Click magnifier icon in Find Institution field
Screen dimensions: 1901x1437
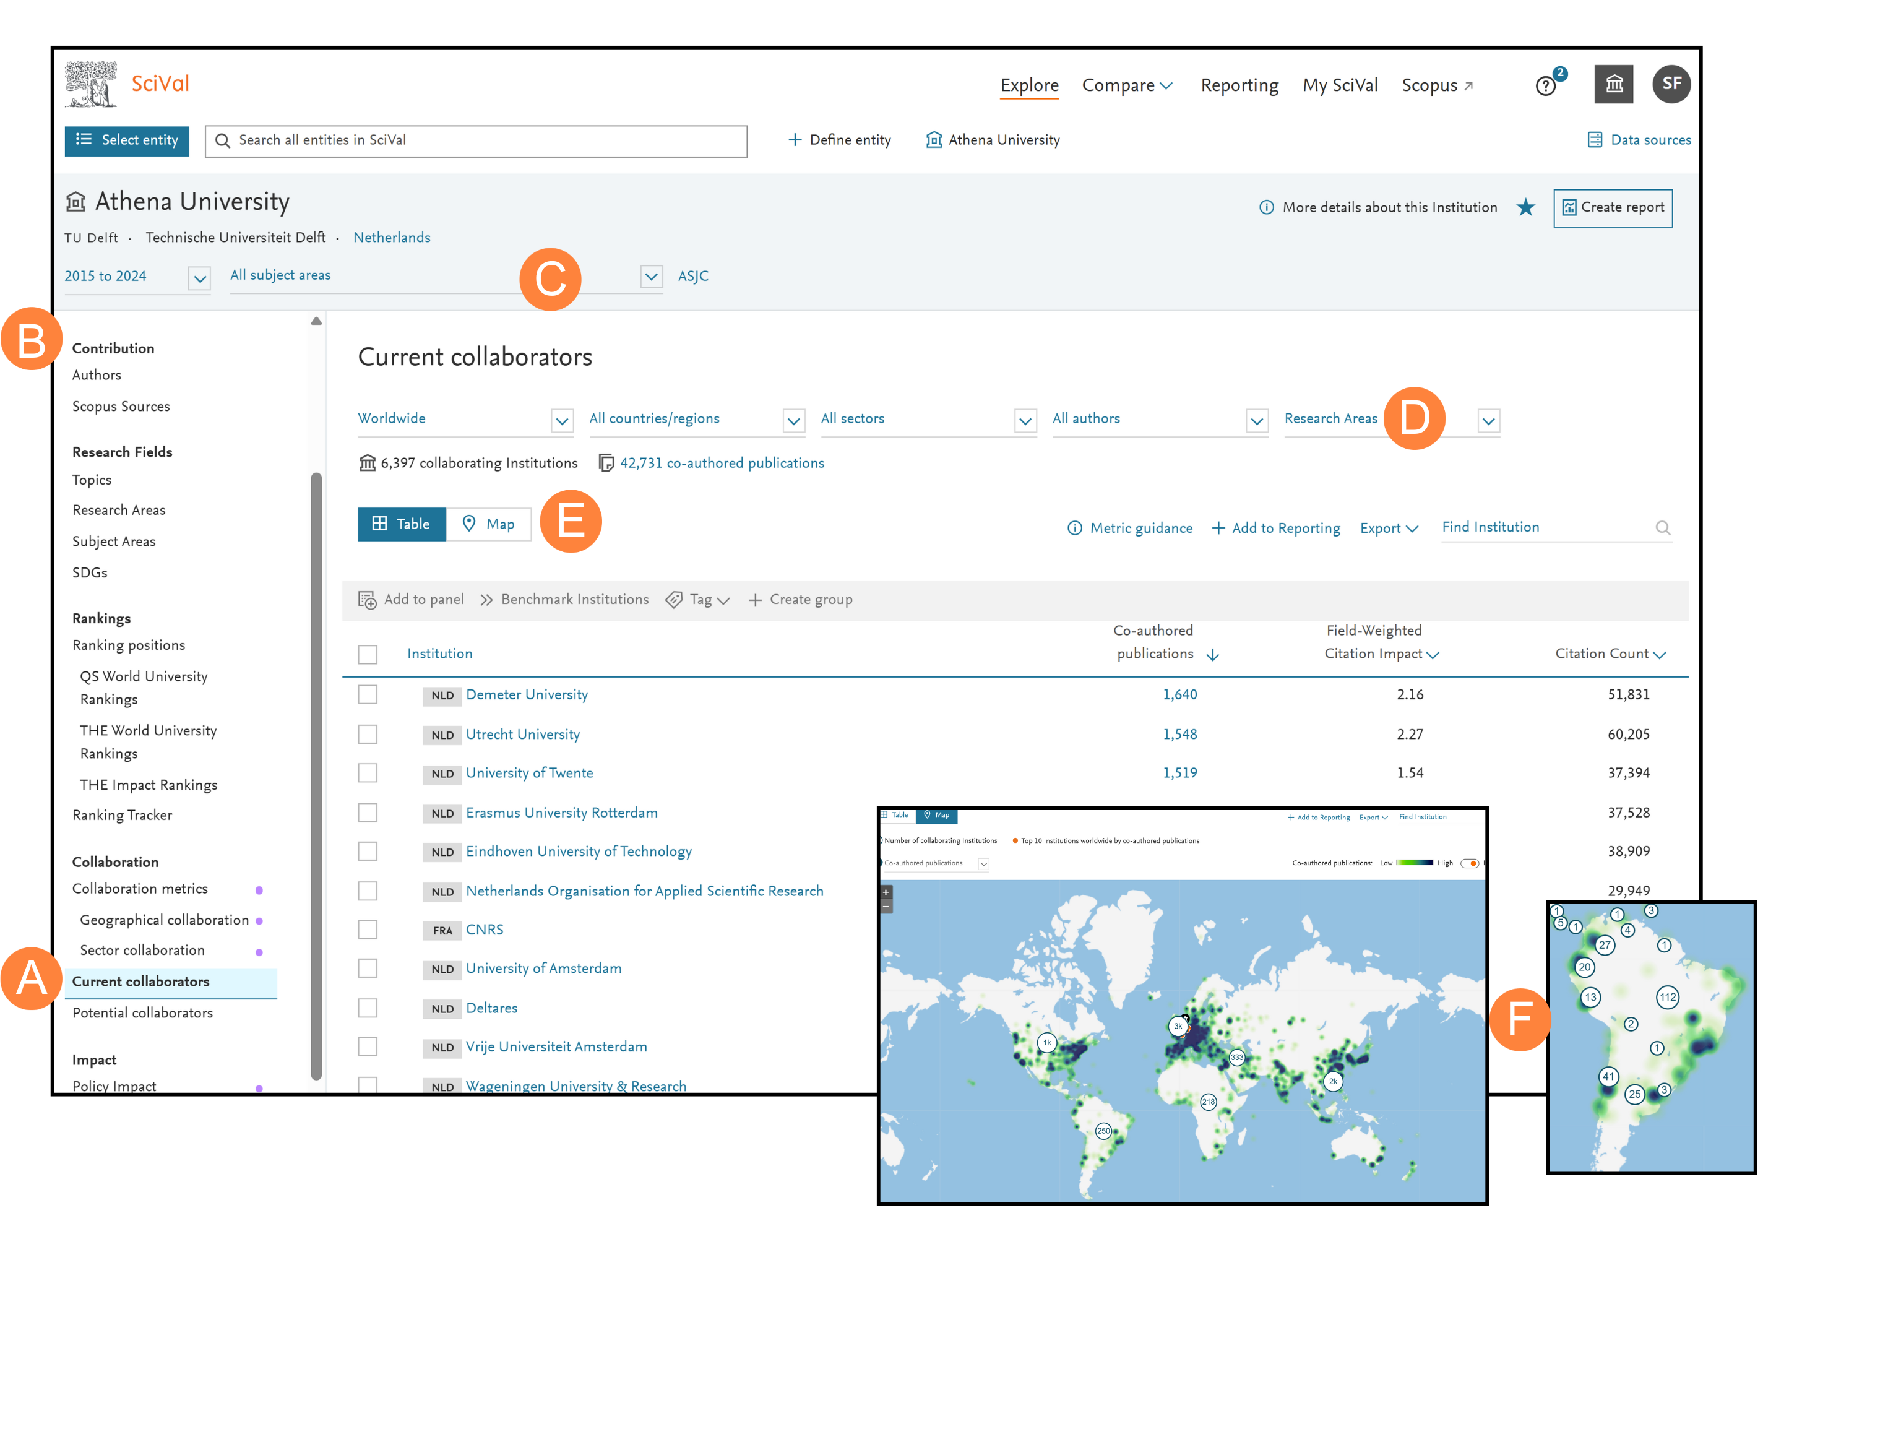(1662, 528)
